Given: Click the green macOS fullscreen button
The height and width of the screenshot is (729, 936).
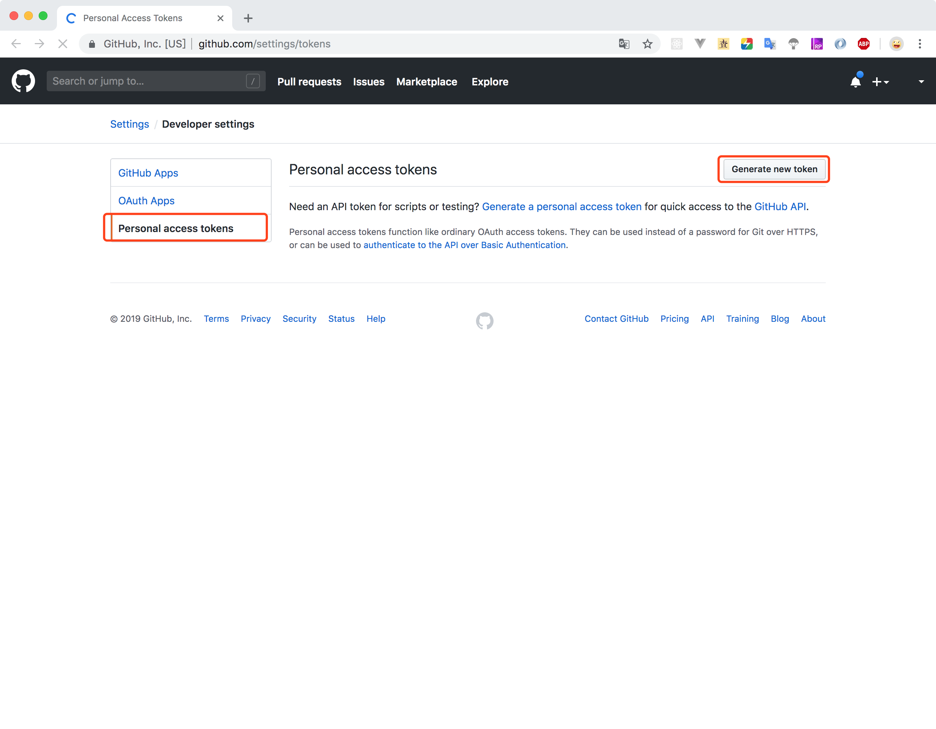Looking at the screenshot, I should tap(43, 16).
